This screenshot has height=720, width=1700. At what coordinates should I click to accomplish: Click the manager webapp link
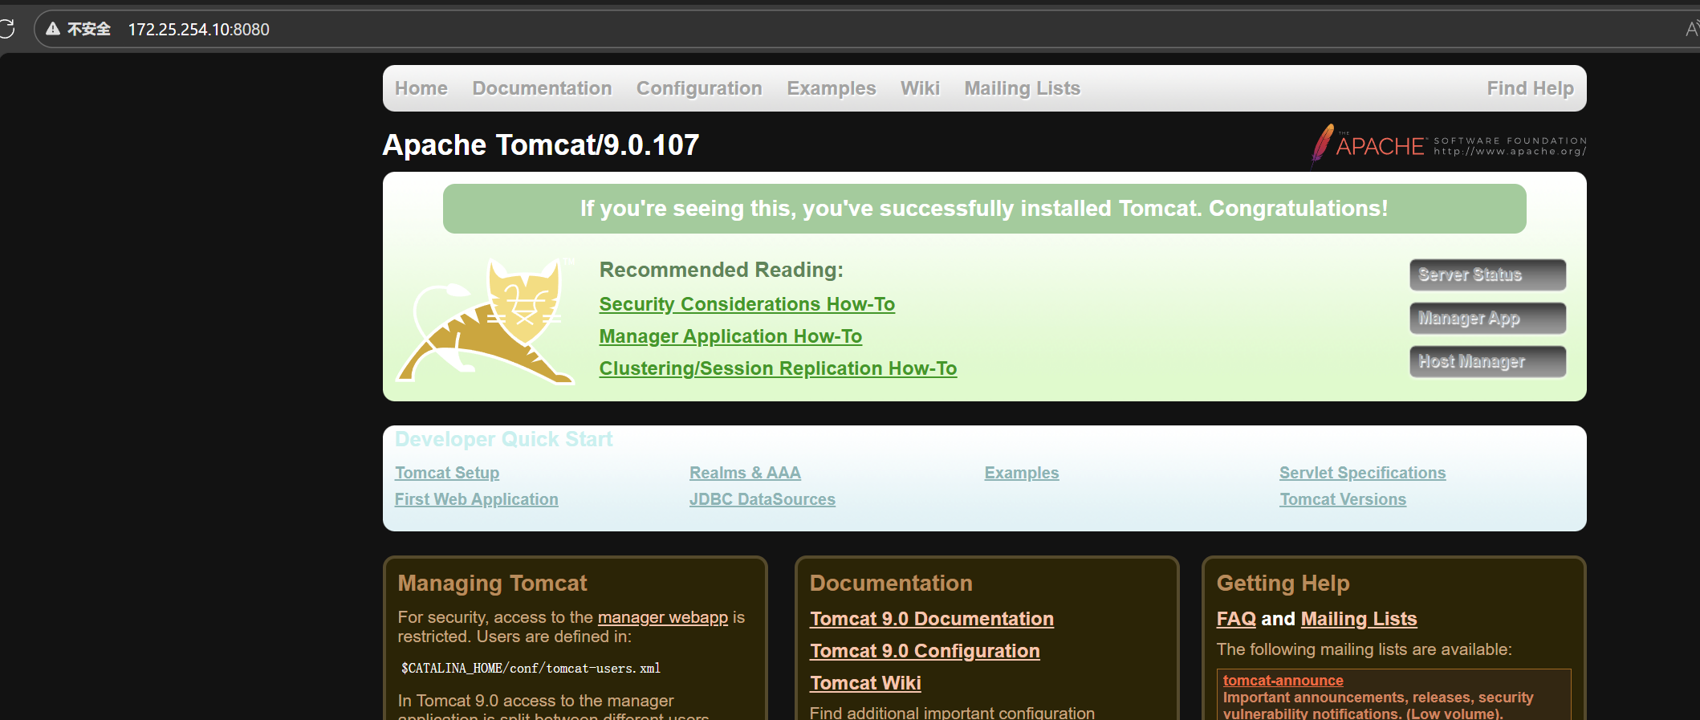[x=663, y=617]
